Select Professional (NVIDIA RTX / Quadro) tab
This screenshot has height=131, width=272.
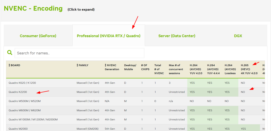[x=109, y=36]
